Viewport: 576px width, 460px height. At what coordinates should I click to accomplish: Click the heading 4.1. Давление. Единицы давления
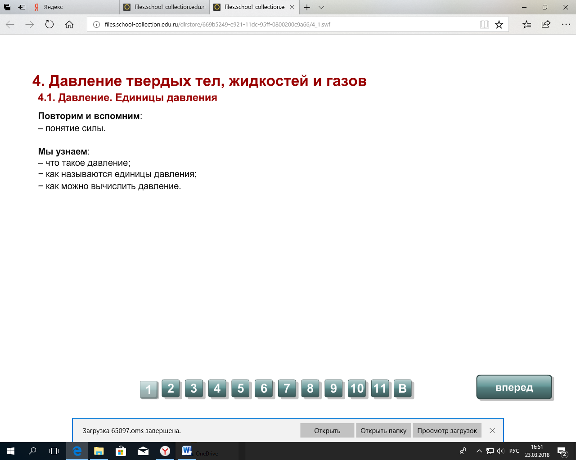pos(127,97)
